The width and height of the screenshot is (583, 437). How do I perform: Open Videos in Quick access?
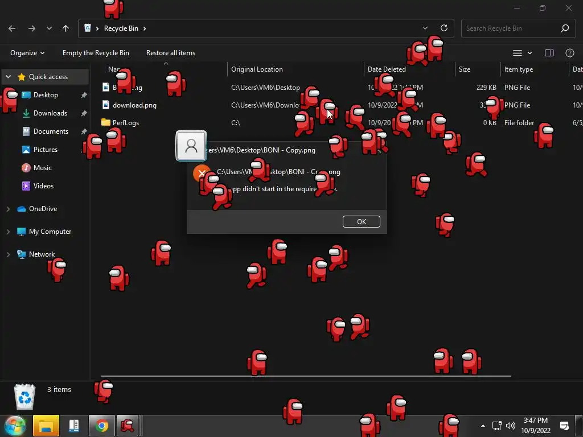click(x=43, y=186)
